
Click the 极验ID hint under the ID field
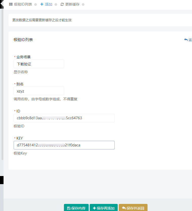click(x=19, y=126)
